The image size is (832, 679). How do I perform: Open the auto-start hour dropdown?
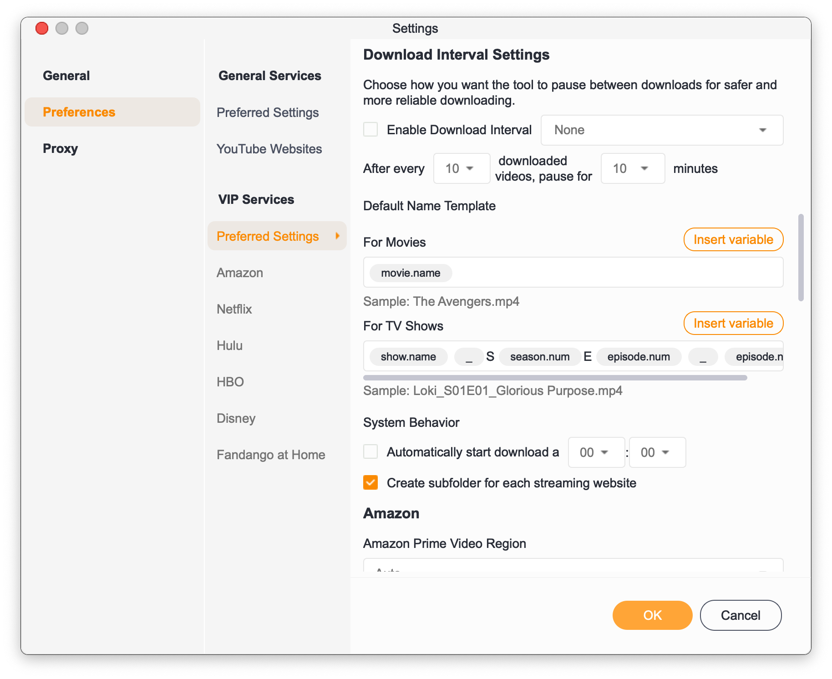click(x=596, y=452)
